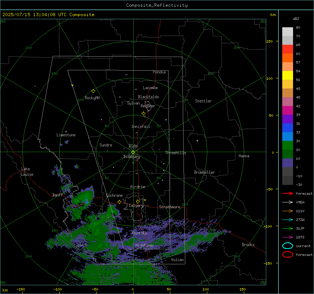314x294 pixels.
Task: Click the Hanna label
Action: pyautogui.click(x=244, y=156)
